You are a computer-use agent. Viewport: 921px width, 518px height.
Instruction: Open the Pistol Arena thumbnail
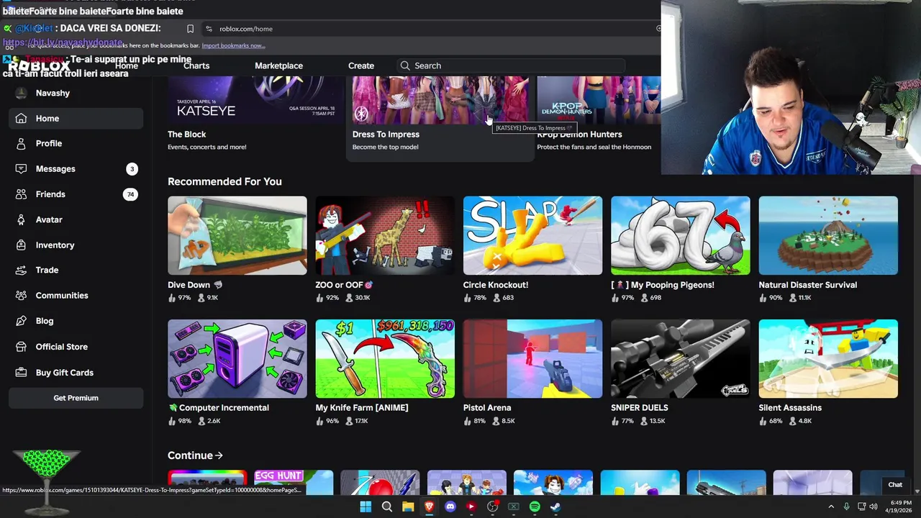[532, 358]
